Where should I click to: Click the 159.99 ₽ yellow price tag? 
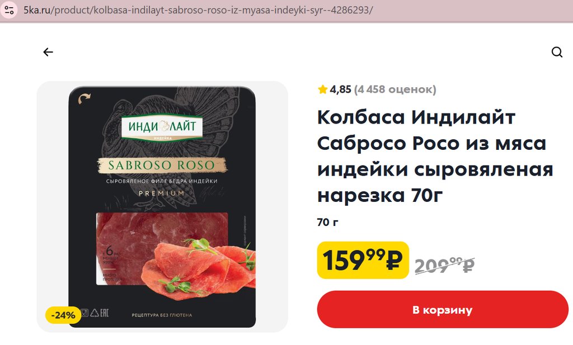363,261
